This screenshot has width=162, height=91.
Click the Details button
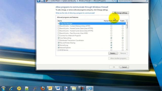[113, 53]
